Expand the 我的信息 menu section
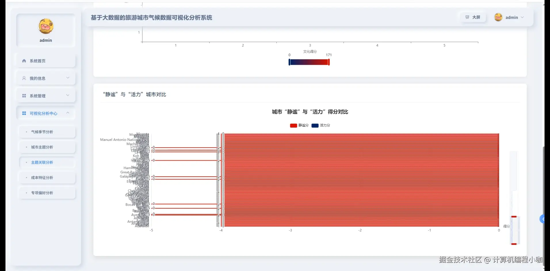The width and height of the screenshot is (550, 271). coord(45,78)
